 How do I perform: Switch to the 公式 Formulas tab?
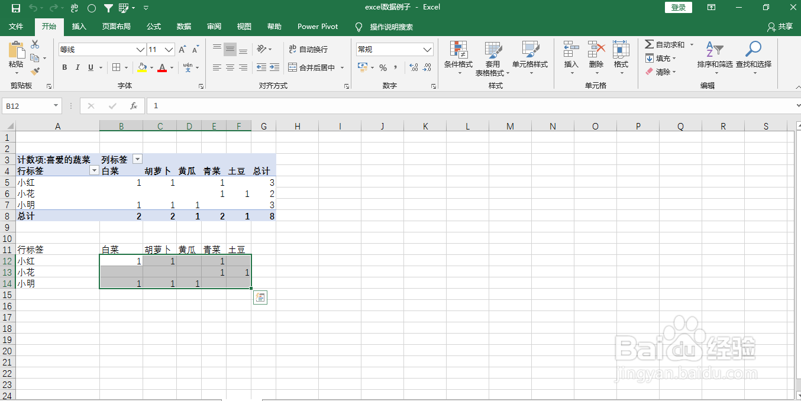click(154, 27)
